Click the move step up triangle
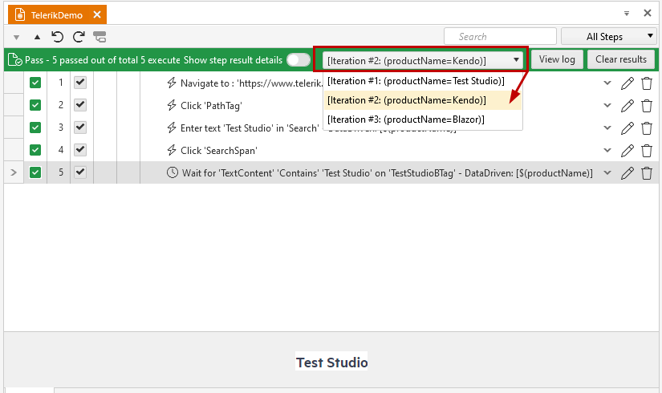The width and height of the screenshot is (662, 393). pos(37,37)
